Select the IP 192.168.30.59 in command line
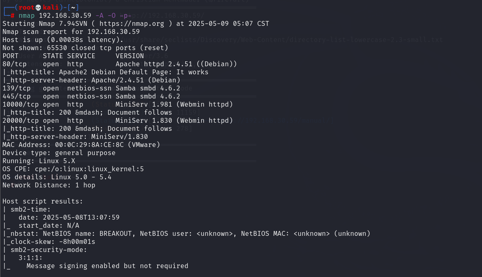Image resolution: width=482 pixels, height=277 pixels. click(65, 15)
